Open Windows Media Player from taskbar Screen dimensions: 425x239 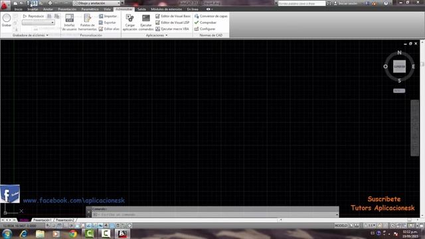(56, 234)
